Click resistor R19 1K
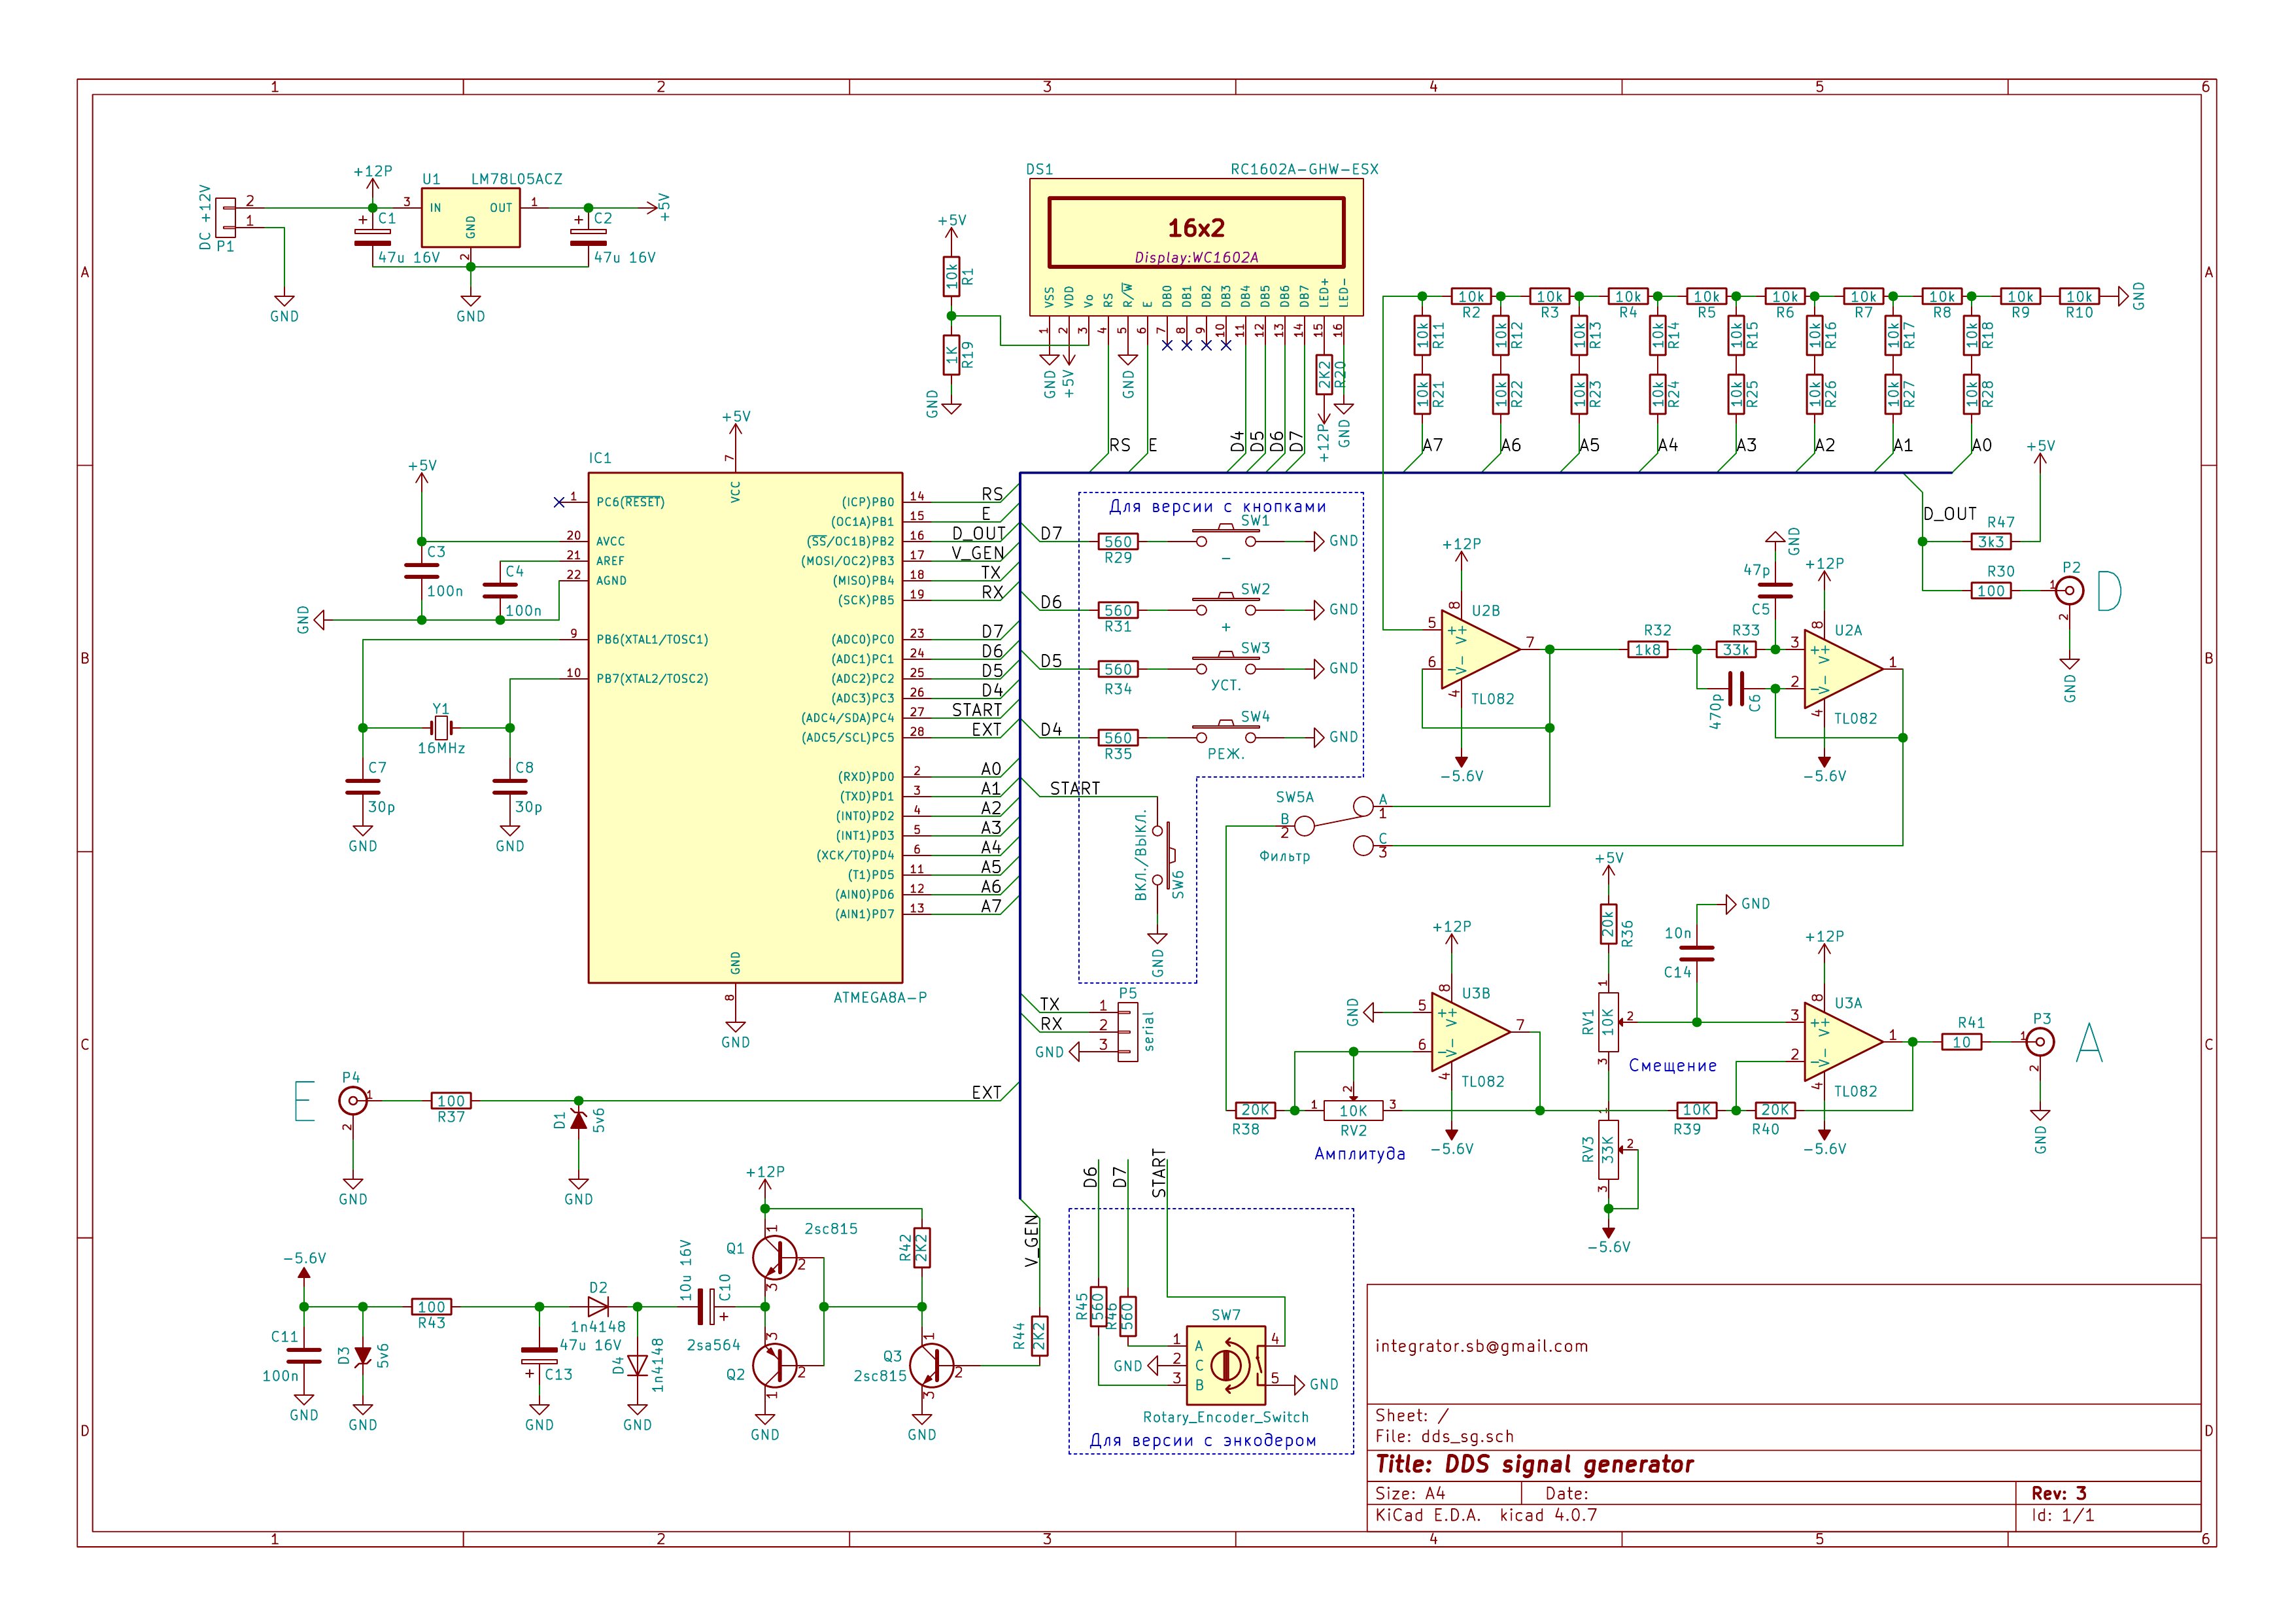This screenshot has height=1624, width=2294. coord(951,354)
